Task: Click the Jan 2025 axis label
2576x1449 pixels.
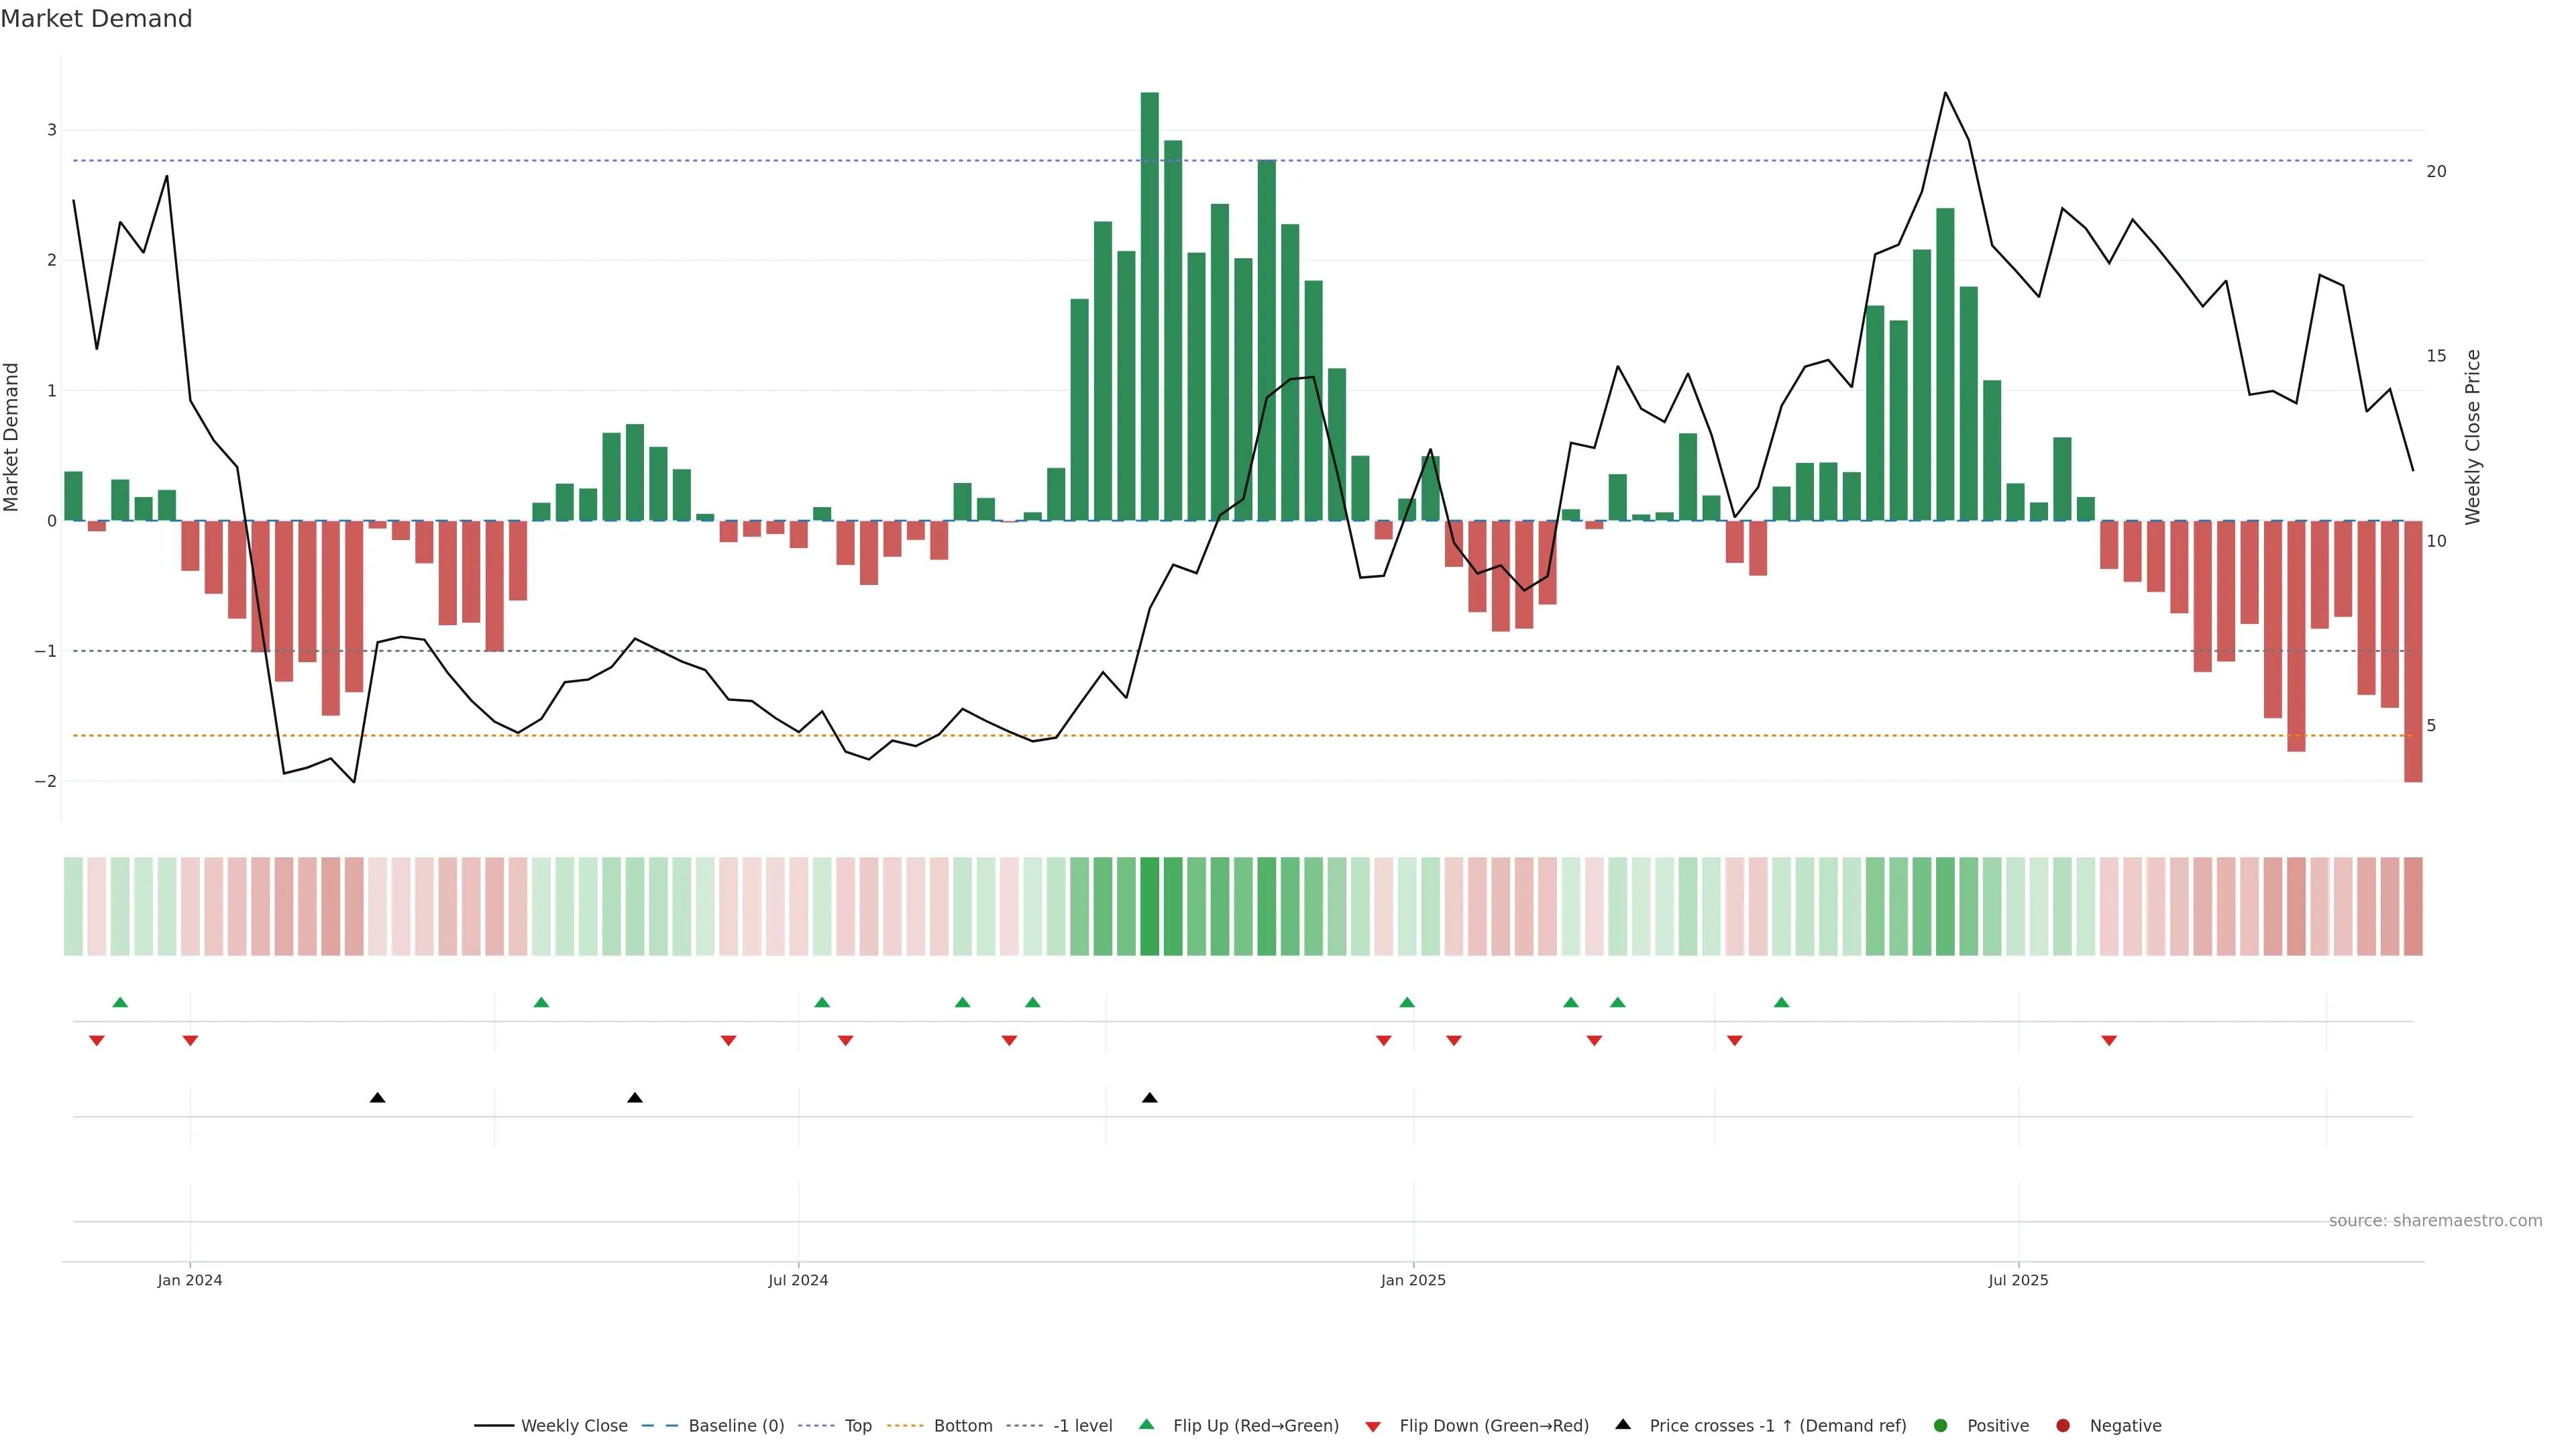Action: pos(1413,1280)
